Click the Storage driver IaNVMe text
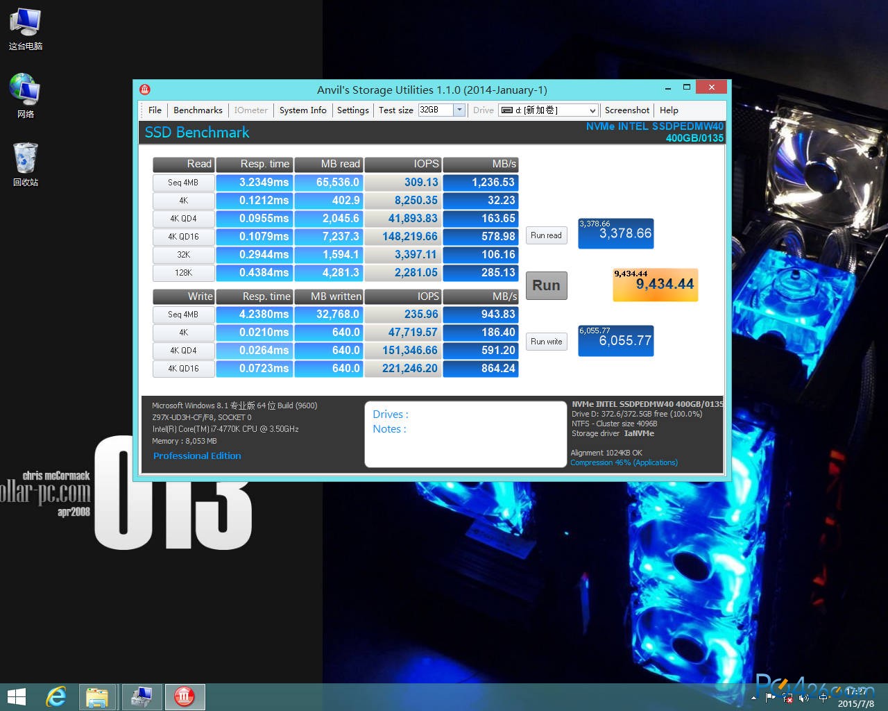 613,433
